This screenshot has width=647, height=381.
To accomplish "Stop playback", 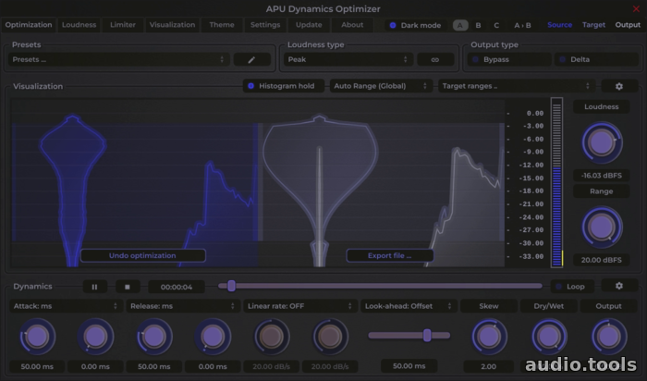I will 128,287.
